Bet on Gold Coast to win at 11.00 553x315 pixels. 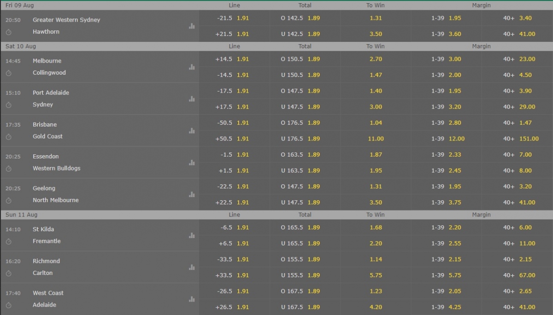(376, 139)
